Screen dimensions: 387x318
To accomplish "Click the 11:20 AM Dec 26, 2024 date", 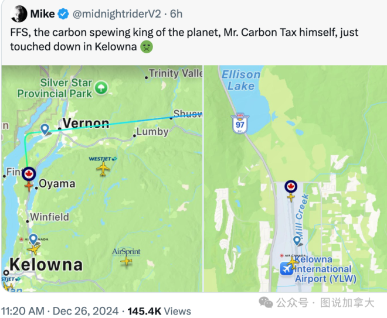I will [x=60, y=311].
